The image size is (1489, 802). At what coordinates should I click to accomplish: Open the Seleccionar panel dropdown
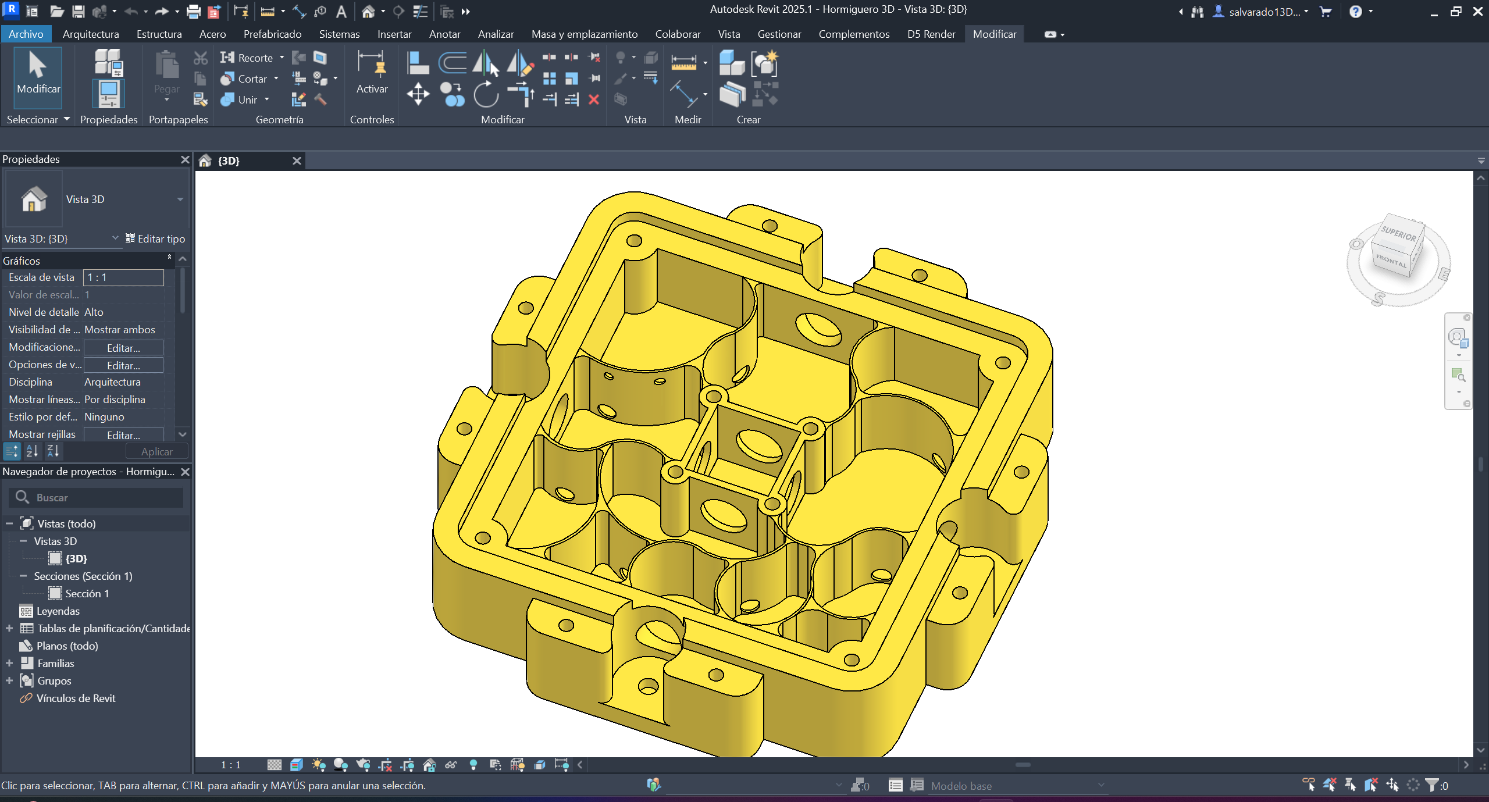[x=66, y=119]
